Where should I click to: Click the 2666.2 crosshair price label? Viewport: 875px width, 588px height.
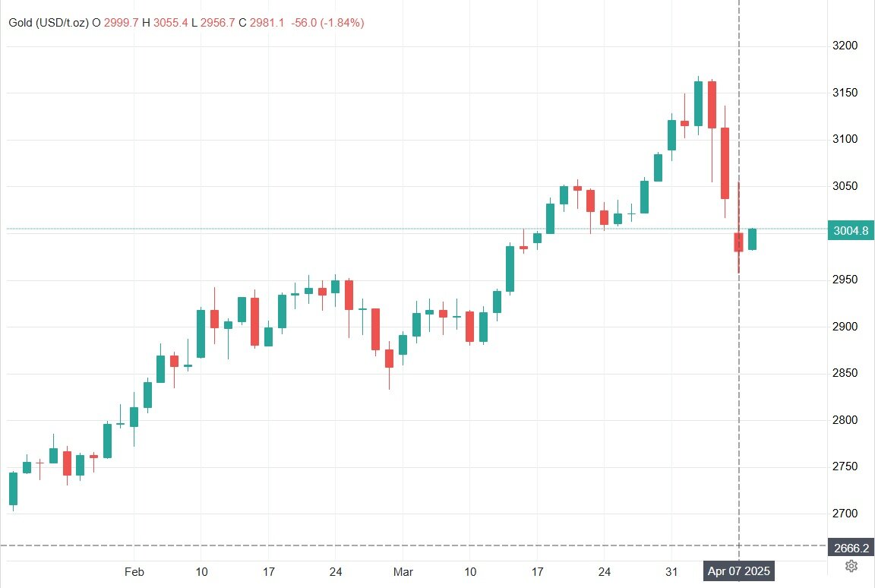(x=851, y=548)
